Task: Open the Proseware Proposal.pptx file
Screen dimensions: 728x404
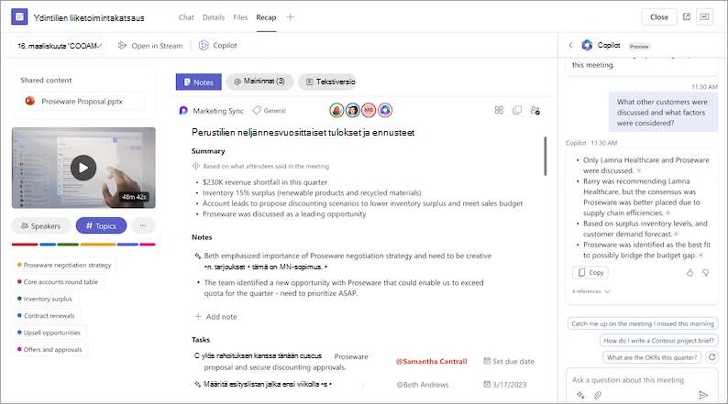Action: 83,101
